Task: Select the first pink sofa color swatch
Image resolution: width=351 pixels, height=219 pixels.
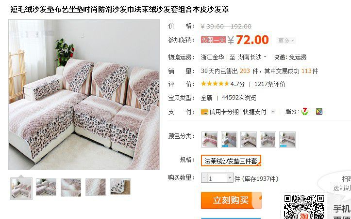Action: [210, 140]
